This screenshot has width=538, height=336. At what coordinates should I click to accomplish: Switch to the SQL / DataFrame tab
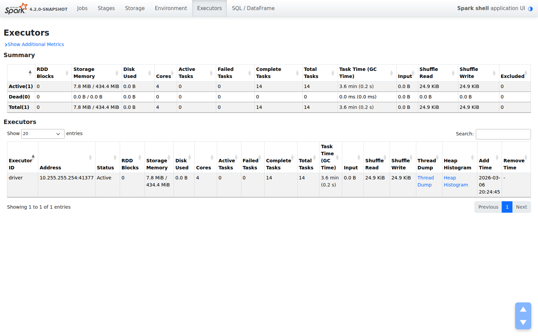253,8
